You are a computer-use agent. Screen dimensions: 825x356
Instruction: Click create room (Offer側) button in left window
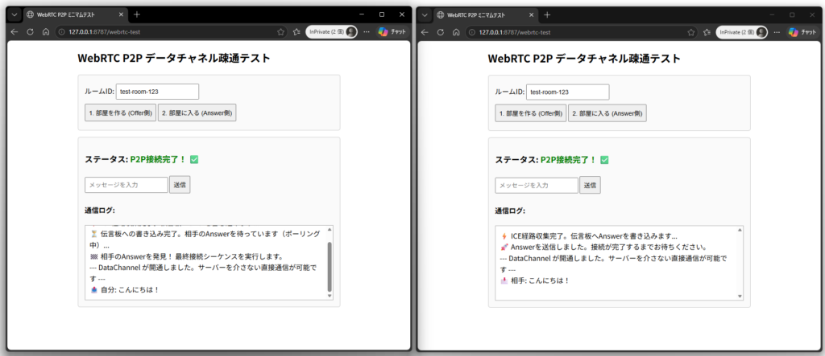tap(121, 113)
